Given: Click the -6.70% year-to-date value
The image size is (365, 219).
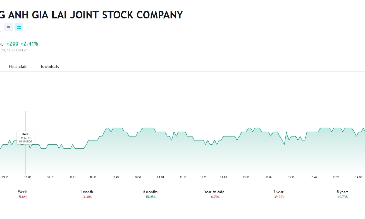Looking at the screenshot, I should [214, 197].
